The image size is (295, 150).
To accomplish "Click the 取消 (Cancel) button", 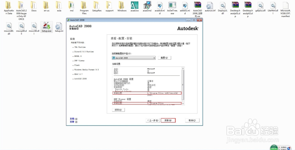I will [192, 120].
